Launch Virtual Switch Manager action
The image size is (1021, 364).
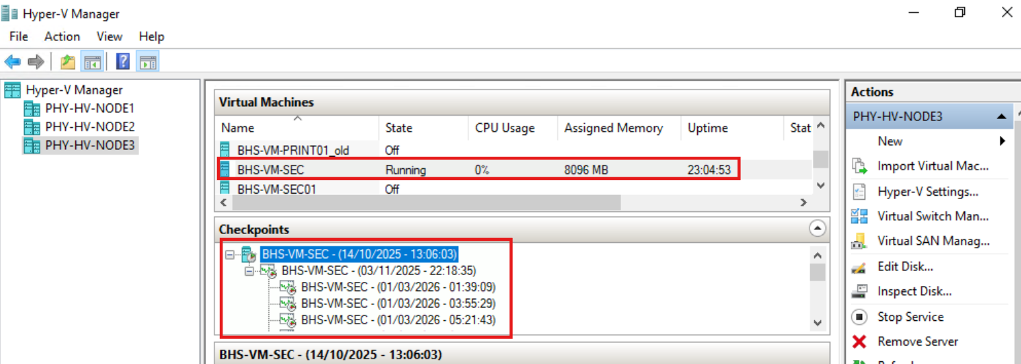coord(933,216)
